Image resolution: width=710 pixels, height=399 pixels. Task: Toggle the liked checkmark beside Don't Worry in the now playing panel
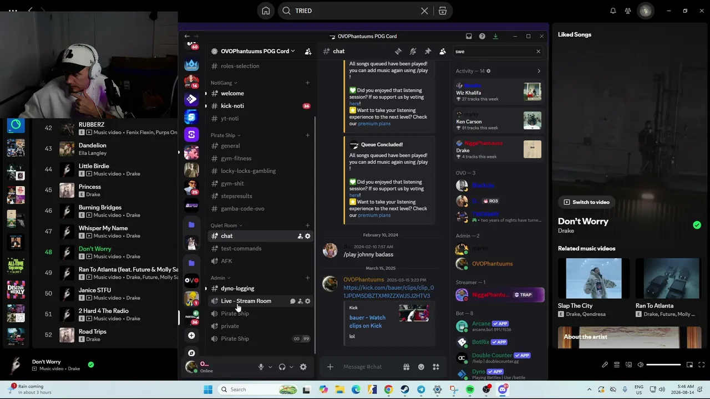(697, 225)
